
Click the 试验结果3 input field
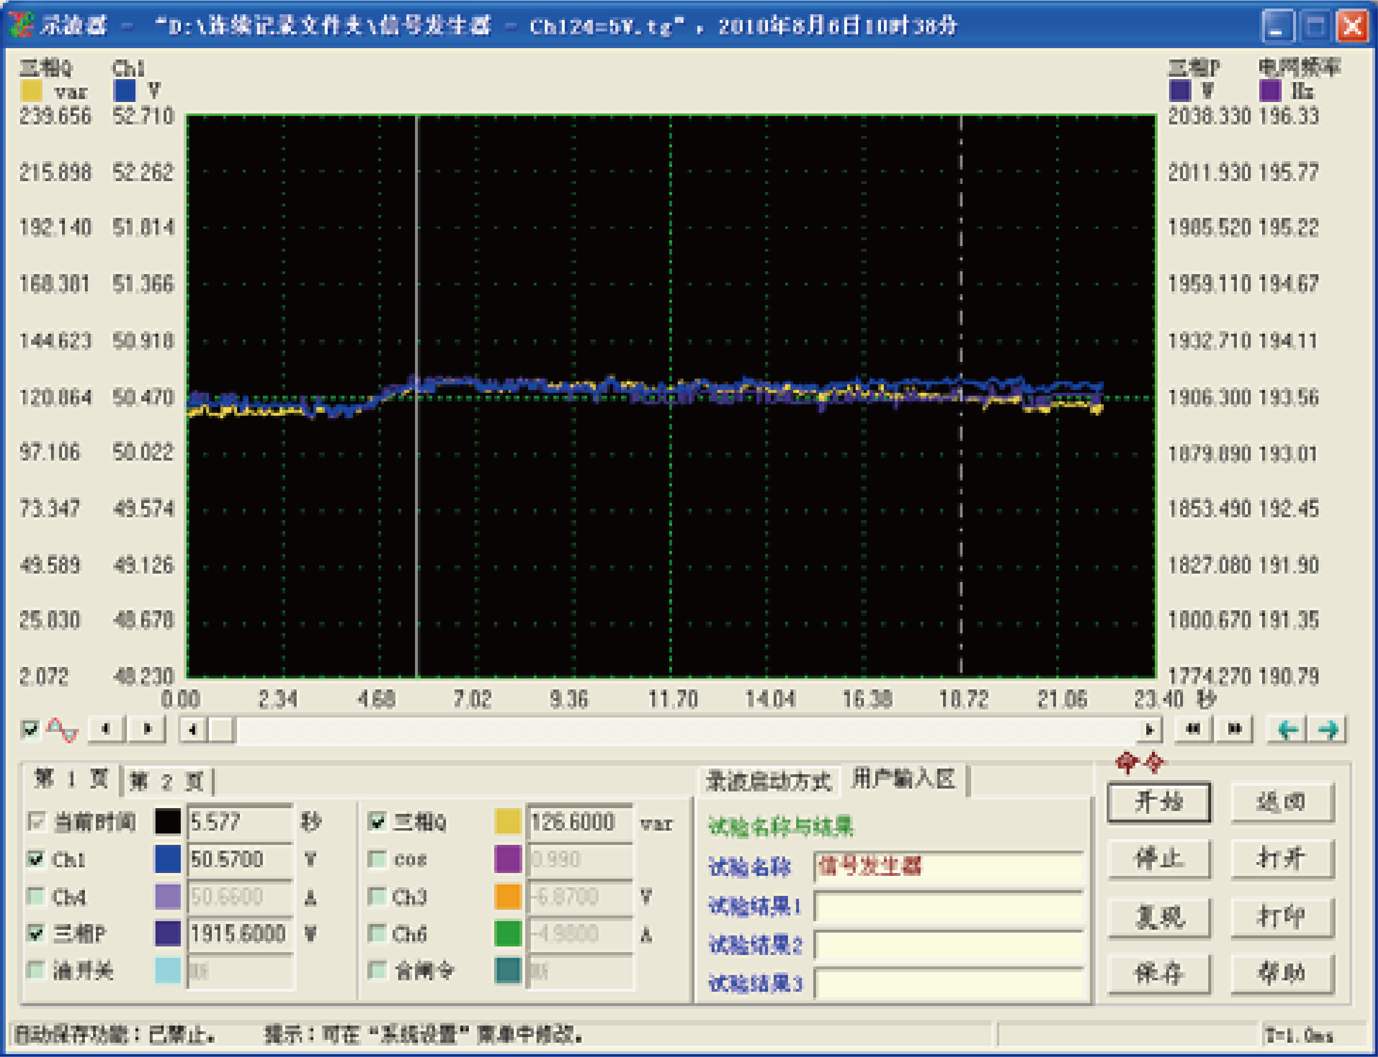pyautogui.click(x=948, y=984)
